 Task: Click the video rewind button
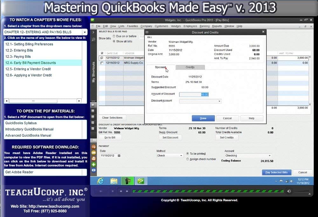pyautogui.click(x=121, y=191)
